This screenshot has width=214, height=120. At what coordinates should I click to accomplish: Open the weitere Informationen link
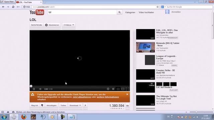[x=108, y=97]
